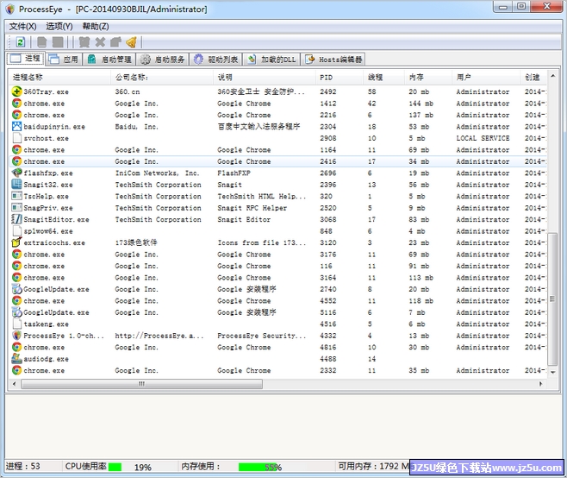Sort by the 公司名称 column header
The image size is (567, 478).
coord(162,77)
